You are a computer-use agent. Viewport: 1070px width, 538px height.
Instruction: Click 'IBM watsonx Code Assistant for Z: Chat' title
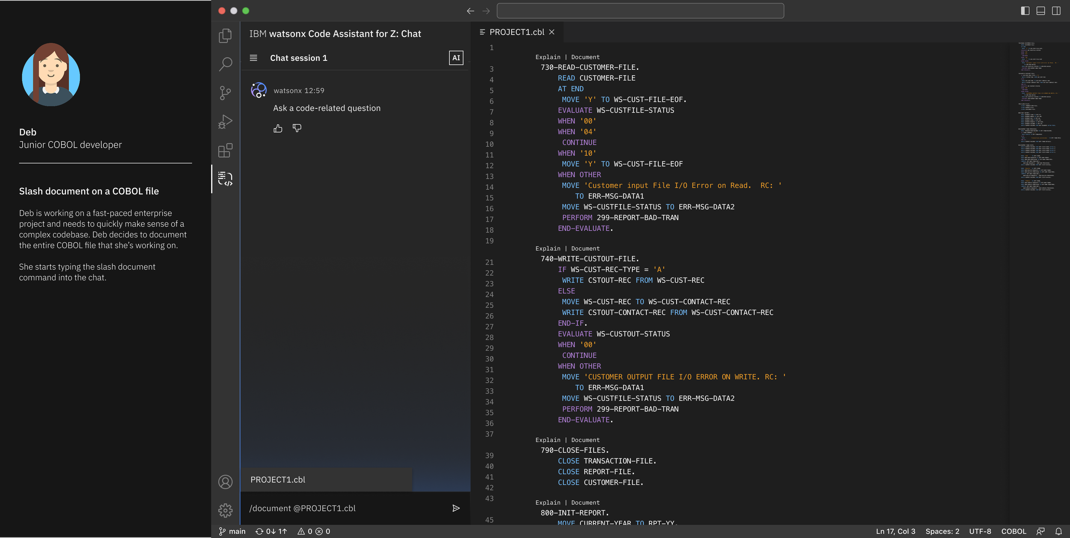click(335, 34)
